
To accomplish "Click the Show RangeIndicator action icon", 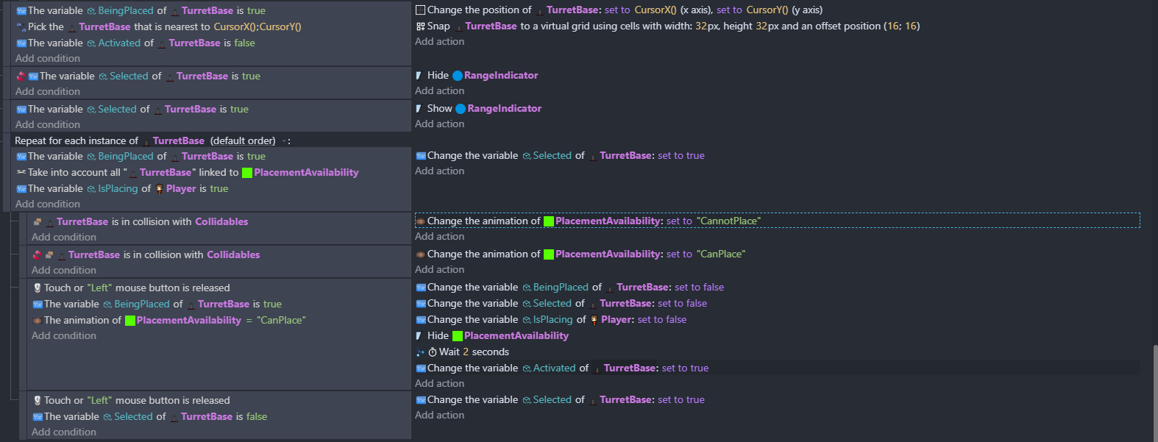I will coord(419,108).
